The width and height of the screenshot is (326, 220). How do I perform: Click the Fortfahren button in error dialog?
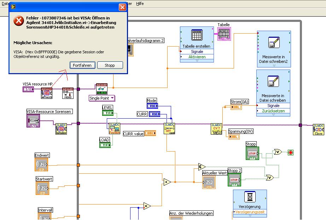pos(82,65)
